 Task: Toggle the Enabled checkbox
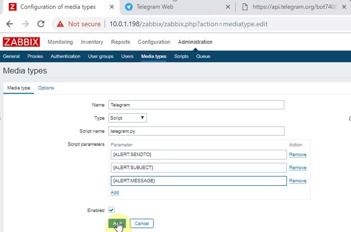pyautogui.click(x=112, y=210)
